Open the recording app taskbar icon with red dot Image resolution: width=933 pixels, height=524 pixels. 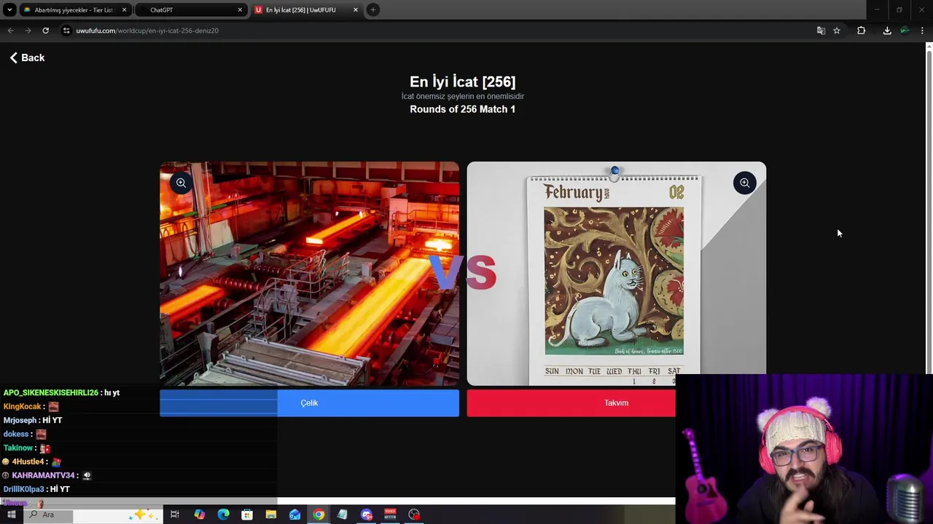point(414,515)
